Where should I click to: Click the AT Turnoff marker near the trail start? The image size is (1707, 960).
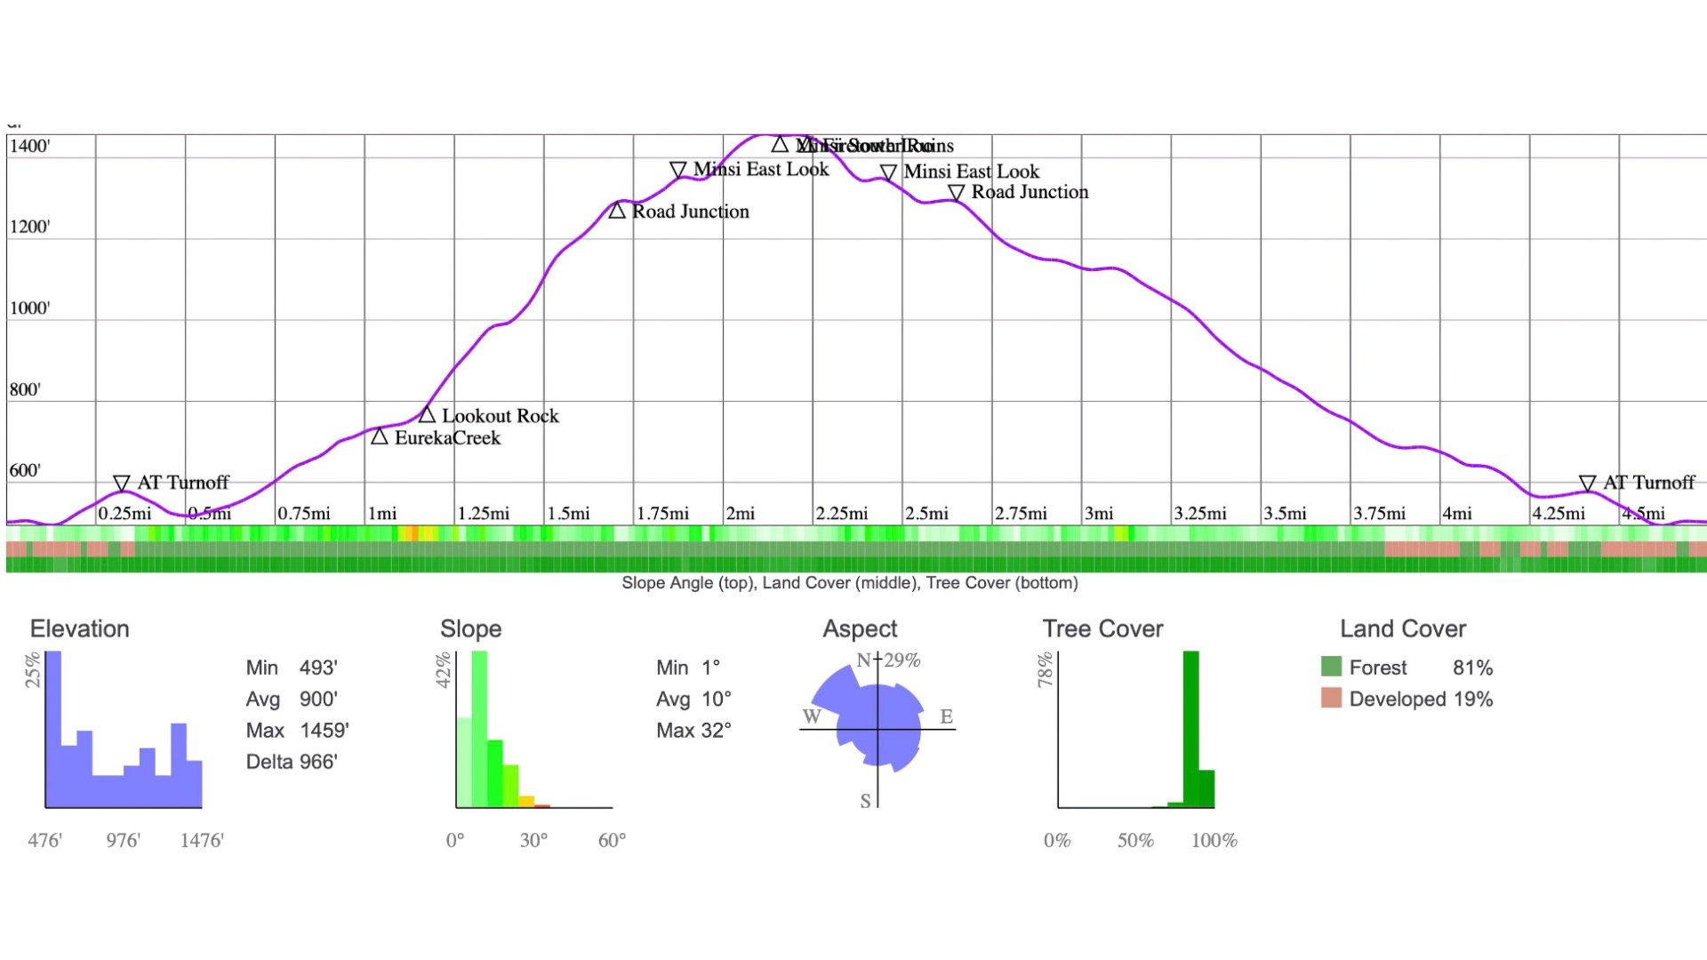pos(122,483)
